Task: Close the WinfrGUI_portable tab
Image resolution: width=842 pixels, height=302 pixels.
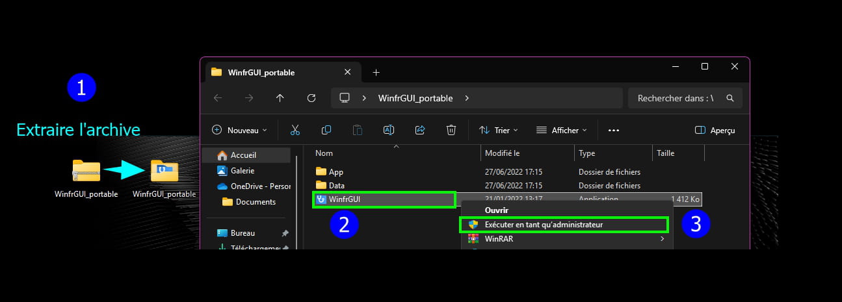Action: click(348, 72)
